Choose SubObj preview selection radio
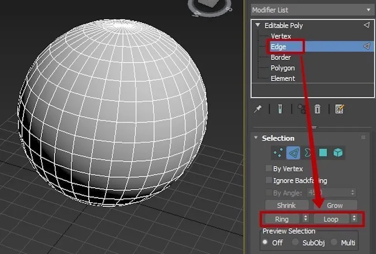The width and height of the screenshot is (376, 254). click(295, 242)
